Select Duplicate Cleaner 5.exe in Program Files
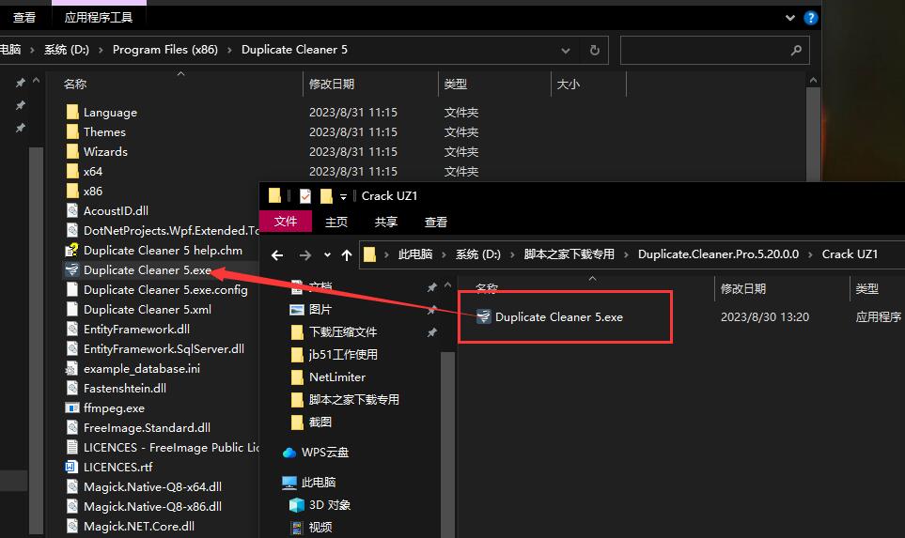 tap(148, 269)
